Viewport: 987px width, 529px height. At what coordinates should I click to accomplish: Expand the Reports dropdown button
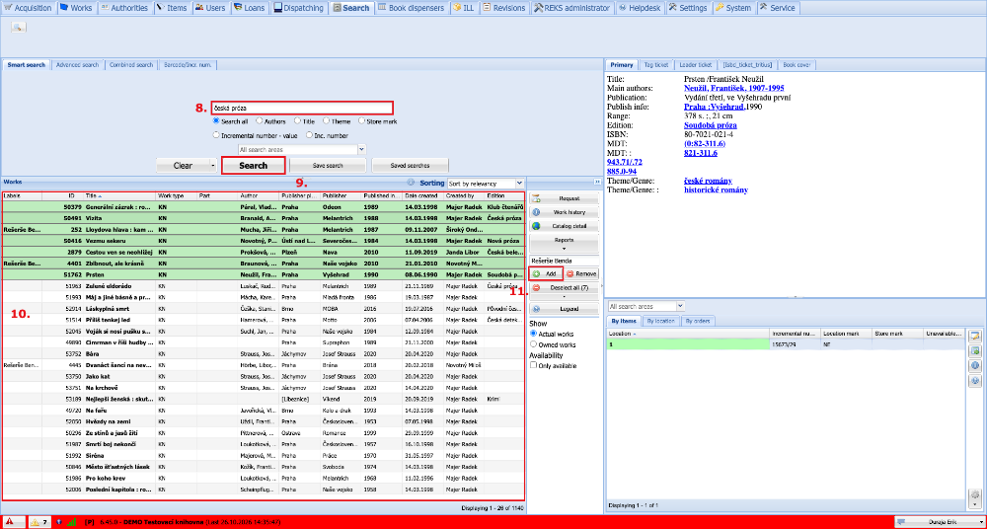(x=564, y=243)
